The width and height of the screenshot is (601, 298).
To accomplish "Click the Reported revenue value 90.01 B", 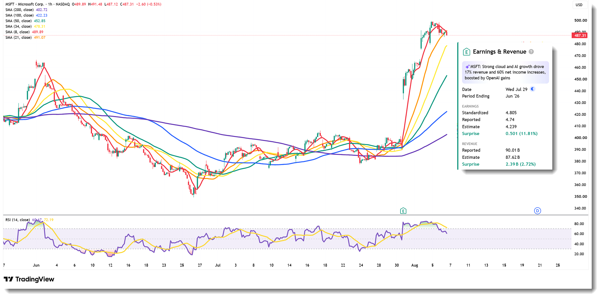I will pos(513,150).
